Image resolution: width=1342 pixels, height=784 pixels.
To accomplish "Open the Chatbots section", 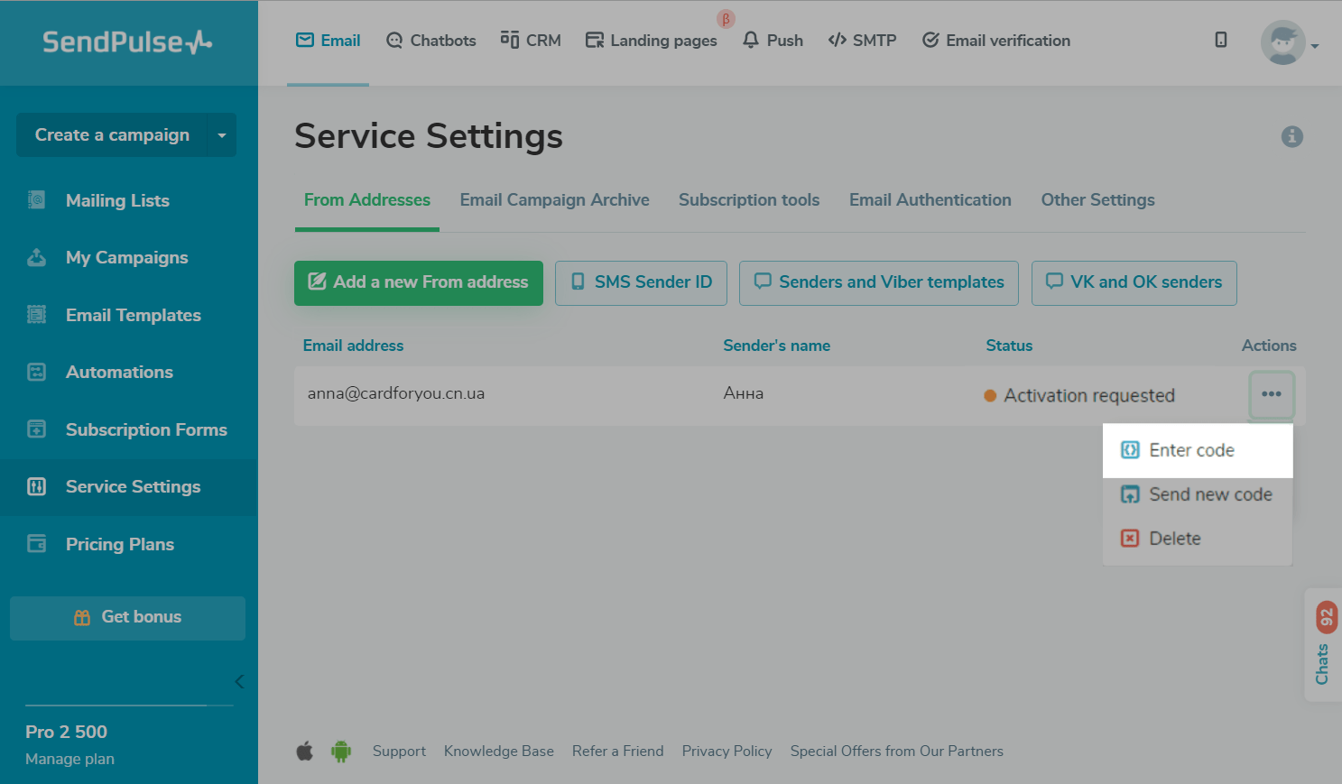I will click(430, 41).
